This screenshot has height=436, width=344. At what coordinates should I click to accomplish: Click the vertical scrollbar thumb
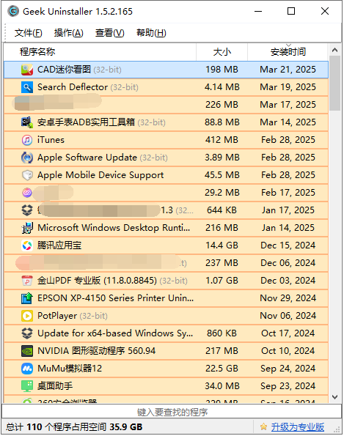click(334, 84)
